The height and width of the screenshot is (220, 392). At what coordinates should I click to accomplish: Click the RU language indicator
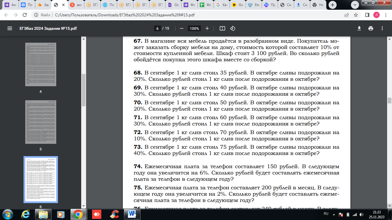tap(326, 214)
